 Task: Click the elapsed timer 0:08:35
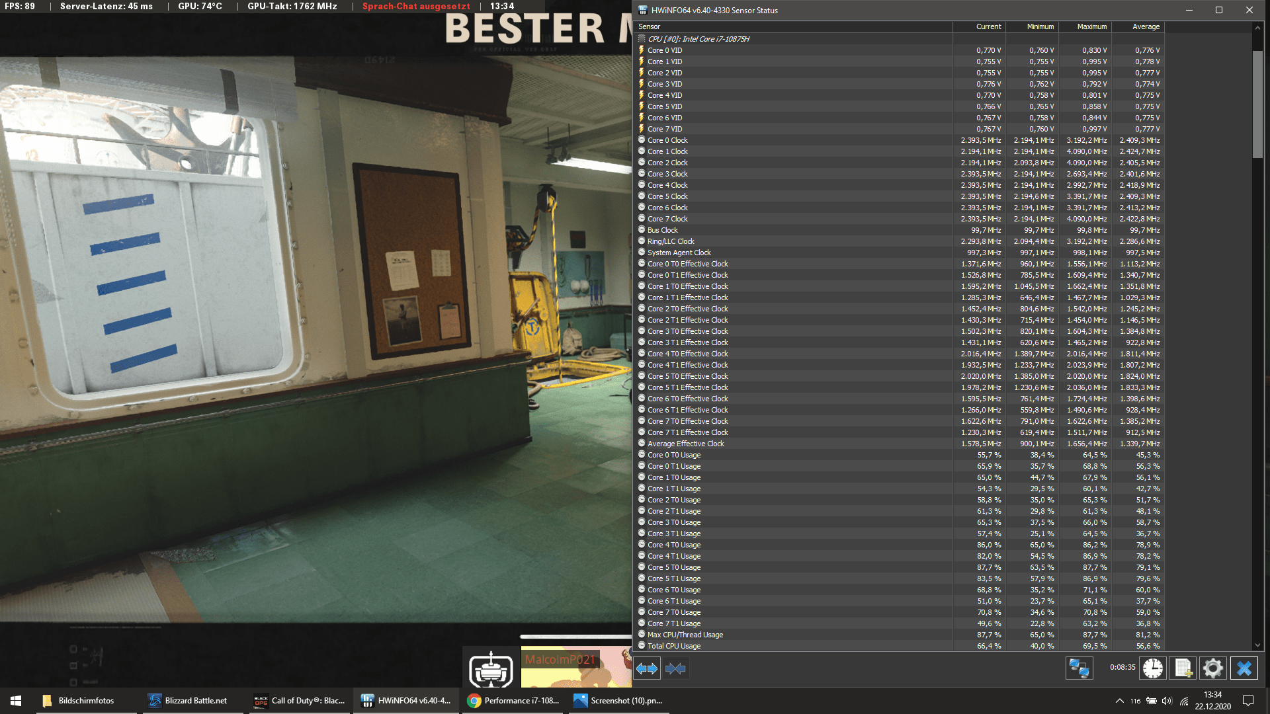[x=1122, y=667]
